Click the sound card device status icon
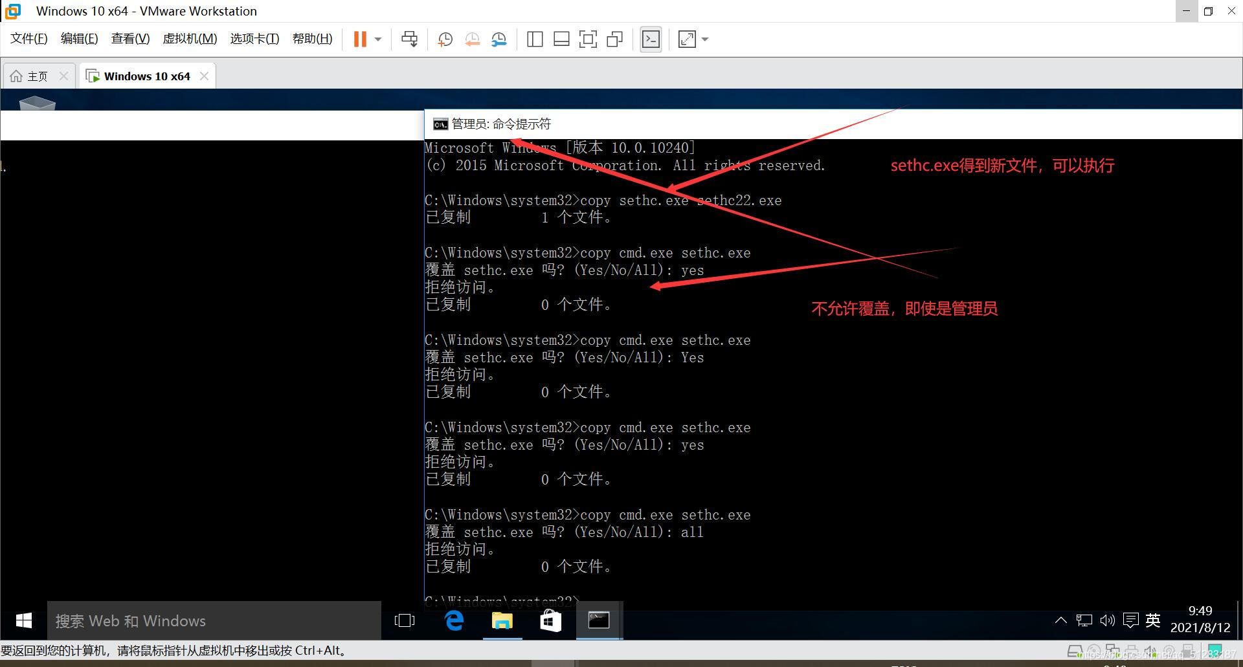 pos(1150,651)
